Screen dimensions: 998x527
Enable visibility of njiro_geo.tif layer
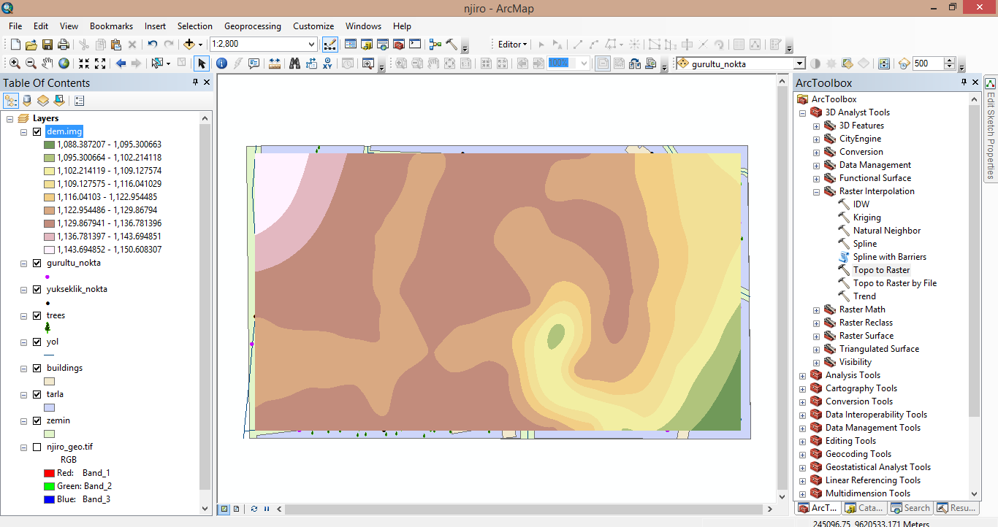tap(37, 446)
